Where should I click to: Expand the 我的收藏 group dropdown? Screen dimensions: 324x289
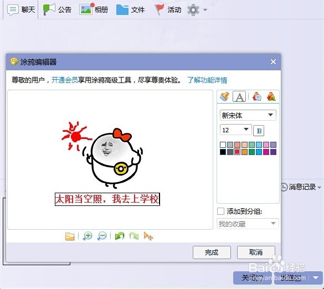(x=248, y=224)
